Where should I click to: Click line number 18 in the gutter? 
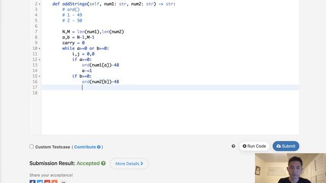coord(35,93)
